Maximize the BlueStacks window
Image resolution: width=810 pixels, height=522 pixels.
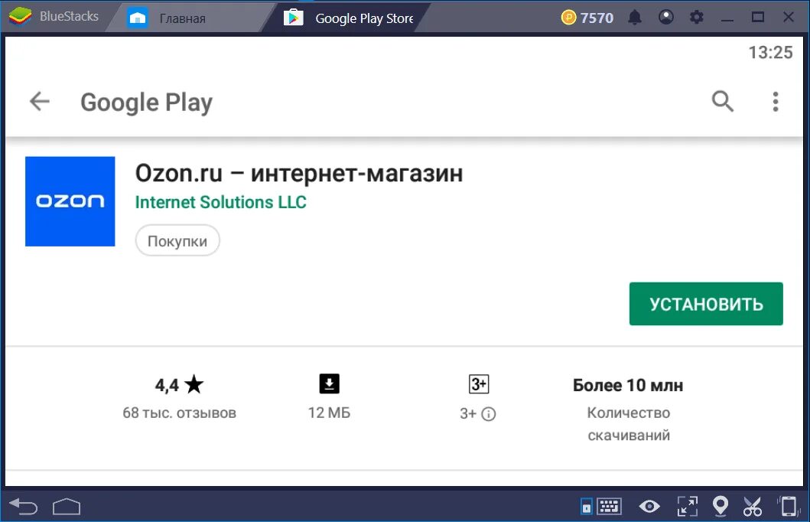coord(758,18)
